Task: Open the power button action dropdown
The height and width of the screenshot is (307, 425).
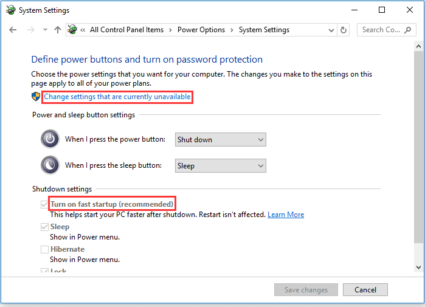Action: (221, 140)
